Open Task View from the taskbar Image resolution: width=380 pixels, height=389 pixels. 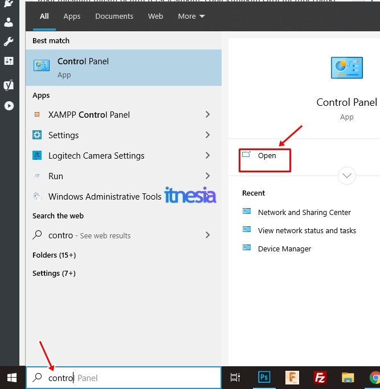(x=235, y=378)
